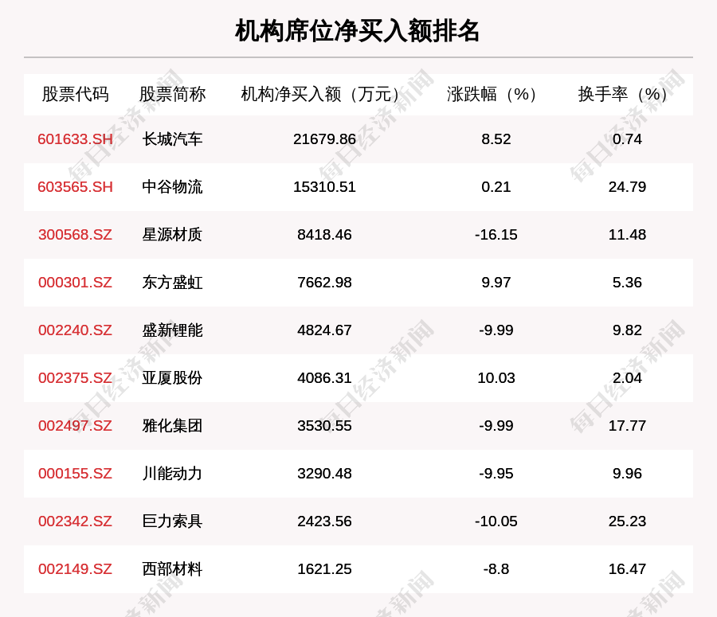The width and height of the screenshot is (717, 617).
Task: Click net buy value 1621.25
Action: pos(324,569)
